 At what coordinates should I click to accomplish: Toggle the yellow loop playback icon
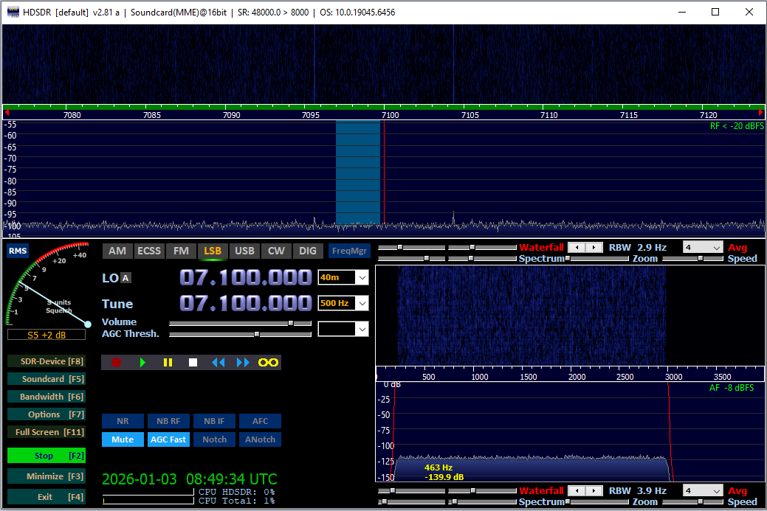(267, 363)
